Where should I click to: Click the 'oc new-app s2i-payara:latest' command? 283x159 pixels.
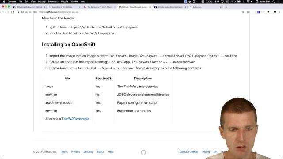coord(153,62)
